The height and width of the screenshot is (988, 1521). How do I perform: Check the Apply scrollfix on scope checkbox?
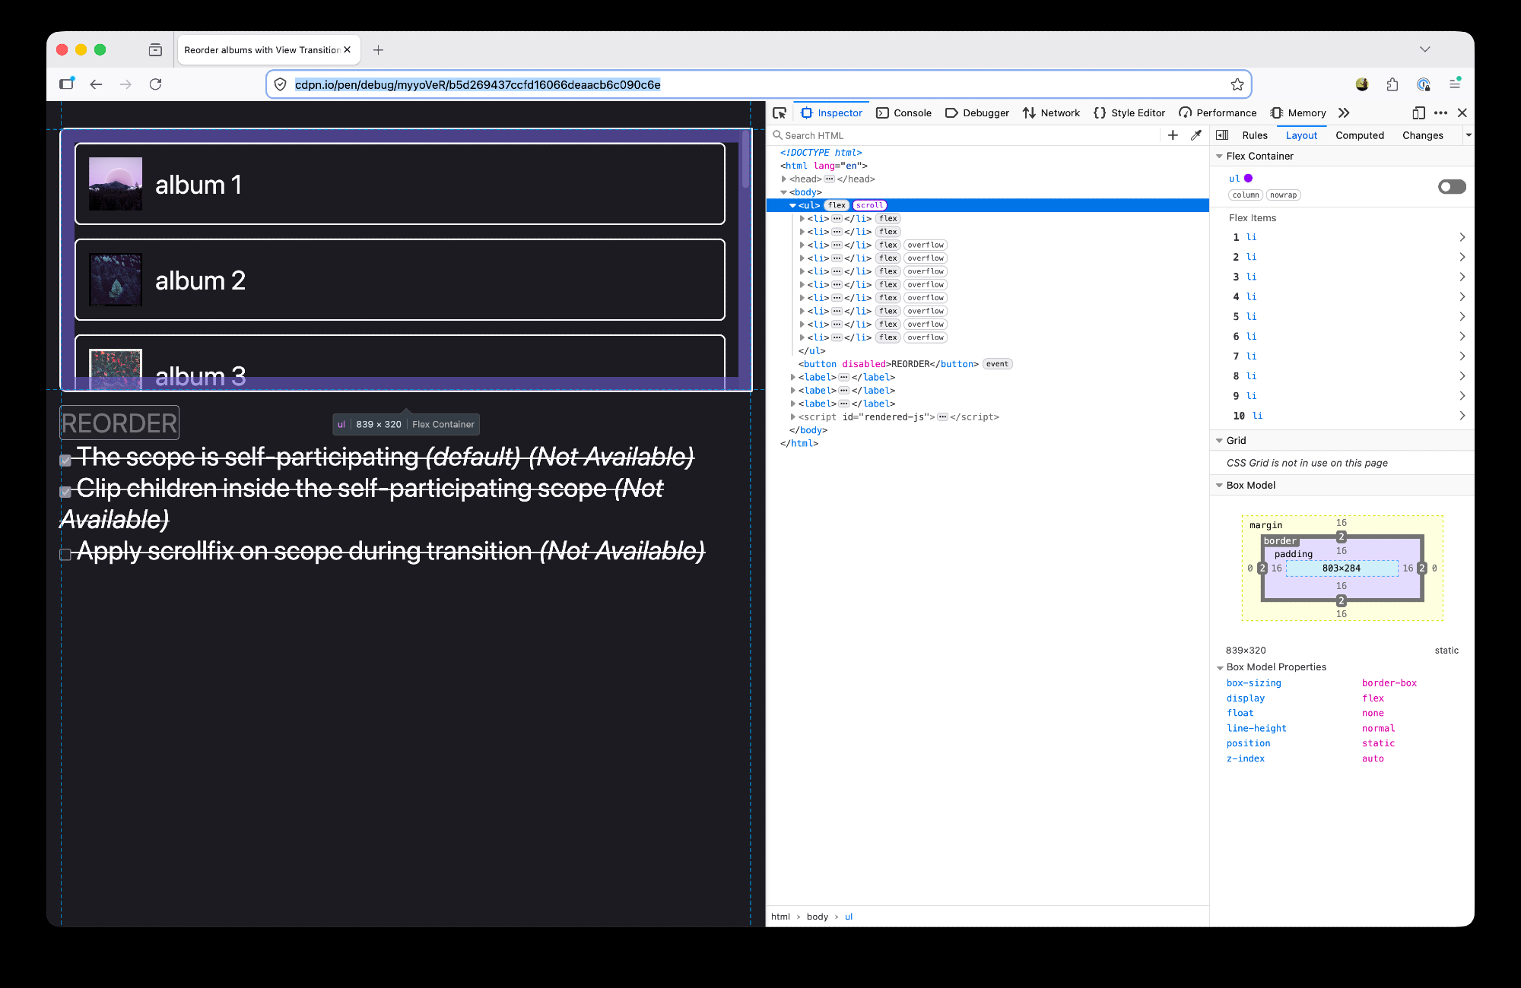(x=66, y=554)
